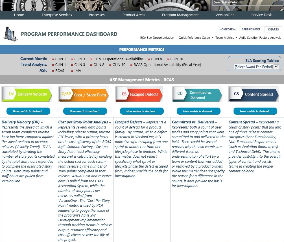Click the Delivery Velocity DV badge

pos(27,94)
